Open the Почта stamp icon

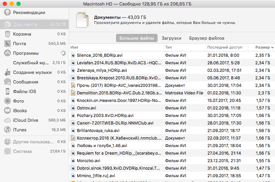[x=7, y=43]
